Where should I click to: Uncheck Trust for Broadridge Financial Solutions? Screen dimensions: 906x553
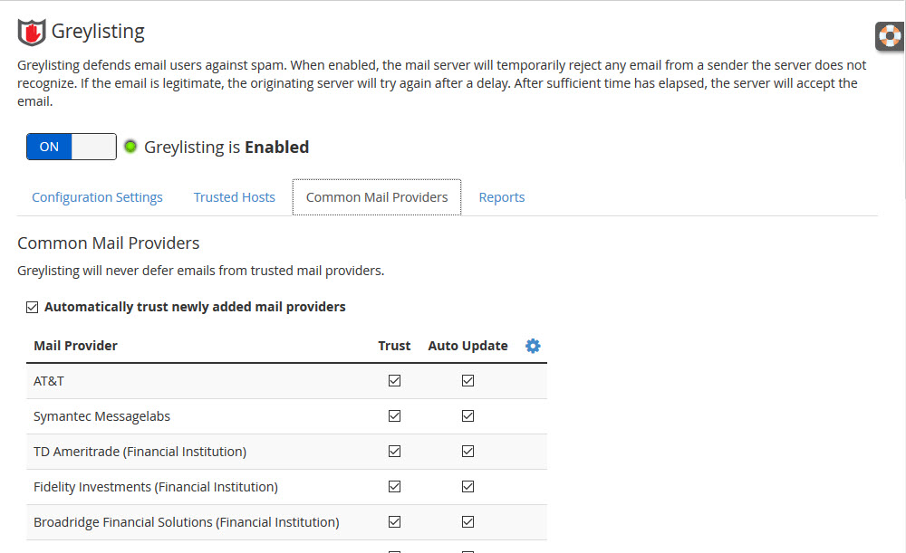click(394, 522)
